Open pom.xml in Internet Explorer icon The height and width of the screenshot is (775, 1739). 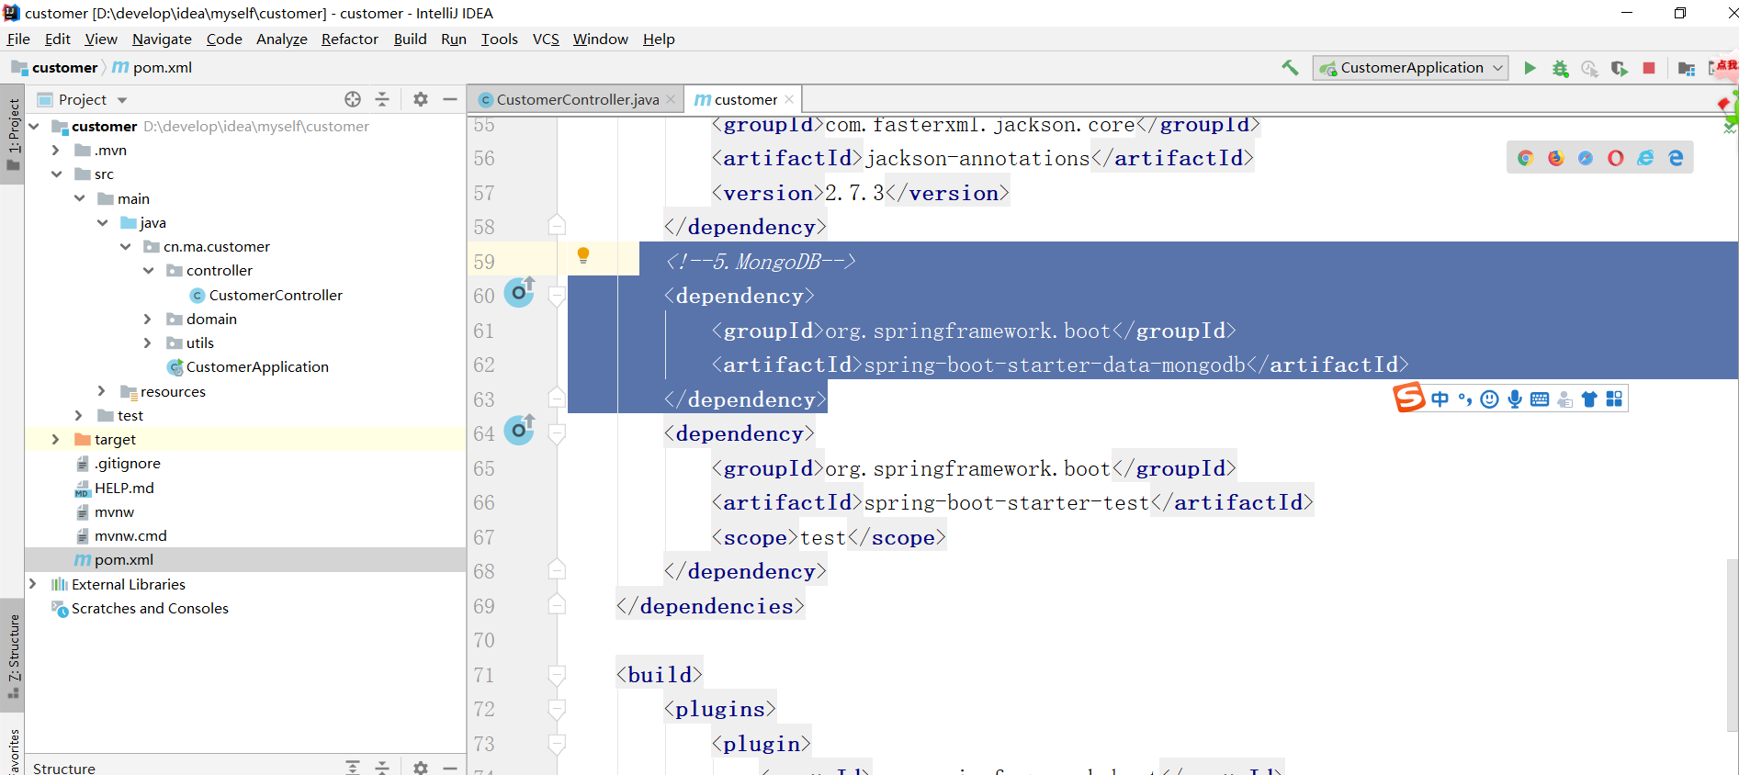coord(1645,158)
